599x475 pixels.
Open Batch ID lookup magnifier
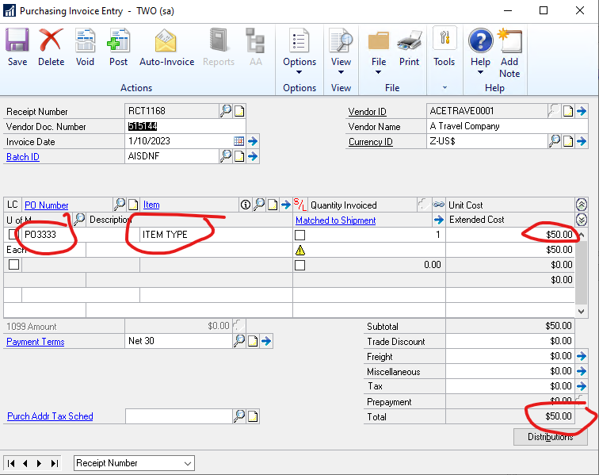226,156
